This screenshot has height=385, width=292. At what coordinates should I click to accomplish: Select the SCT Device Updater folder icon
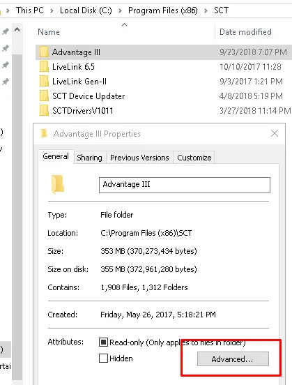tap(44, 96)
